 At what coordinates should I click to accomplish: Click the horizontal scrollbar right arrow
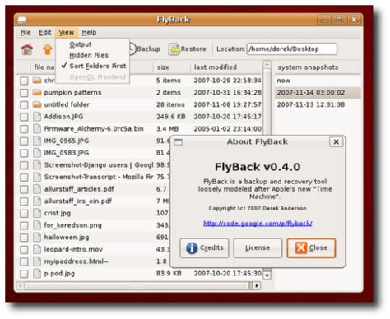257,285
